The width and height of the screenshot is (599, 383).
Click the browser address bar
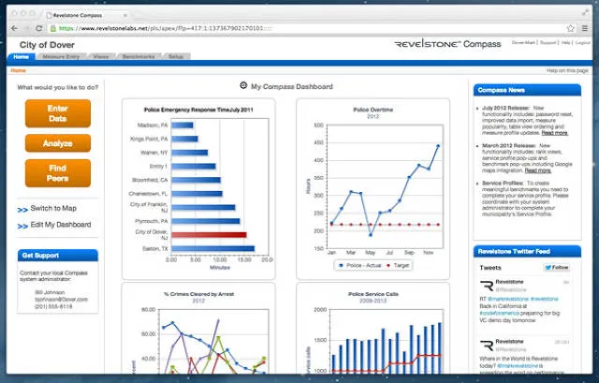pyautogui.click(x=306, y=28)
